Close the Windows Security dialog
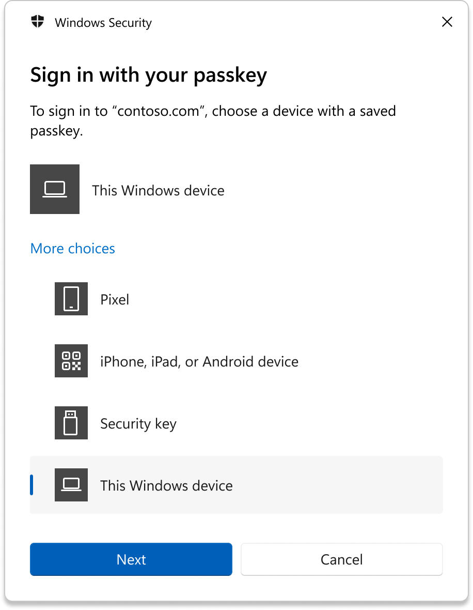 point(447,22)
